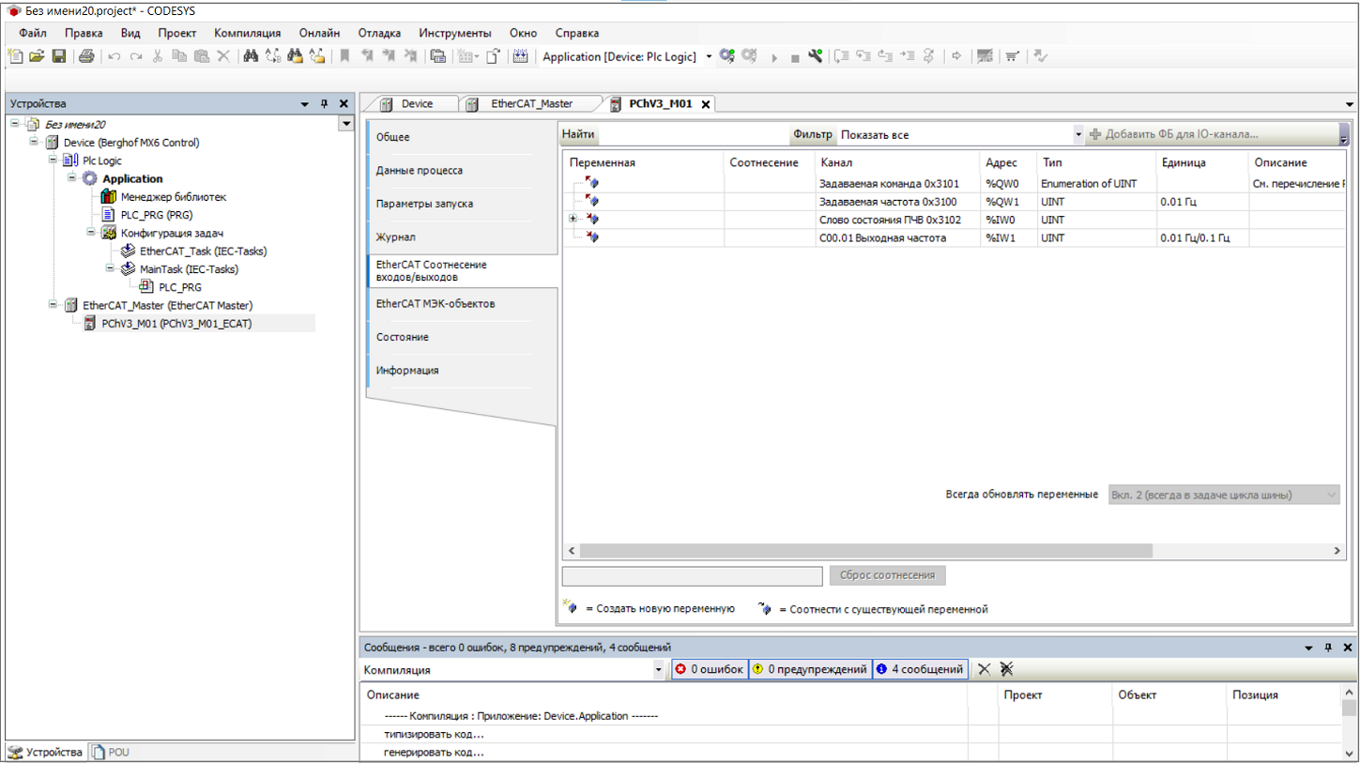This screenshot has height=763, width=1360.
Task: Open the Компиляция message category dropdown
Action: click(x=659, y=670)
